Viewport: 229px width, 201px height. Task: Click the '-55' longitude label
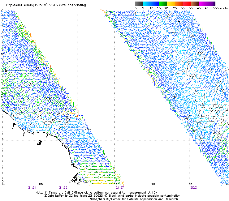(x=40, y=184)
